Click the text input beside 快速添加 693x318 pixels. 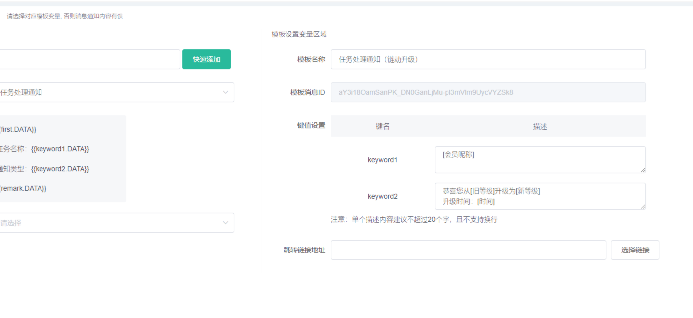(x=89, y=59)
